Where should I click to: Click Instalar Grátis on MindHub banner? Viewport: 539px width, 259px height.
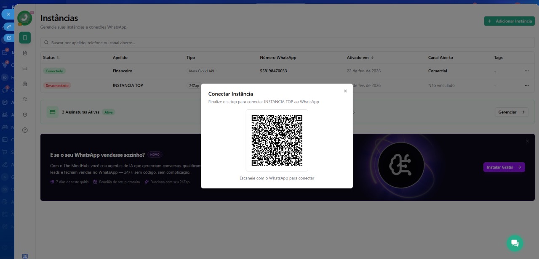[504, 167]
